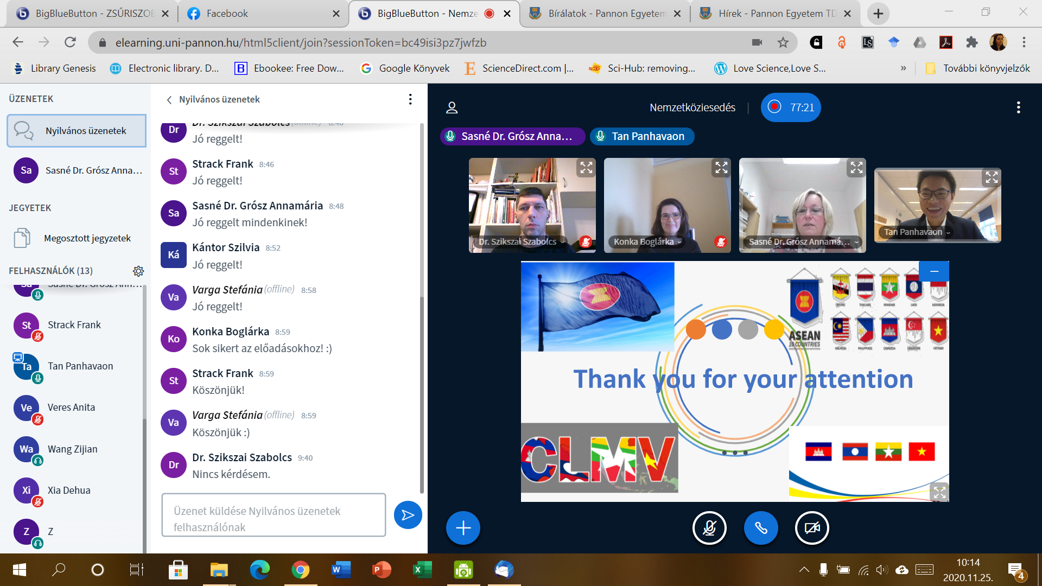The height and width of the screenshot is (586, 1042).
Task: Collapse public chat with back chevron
Action: click(169, 100)
